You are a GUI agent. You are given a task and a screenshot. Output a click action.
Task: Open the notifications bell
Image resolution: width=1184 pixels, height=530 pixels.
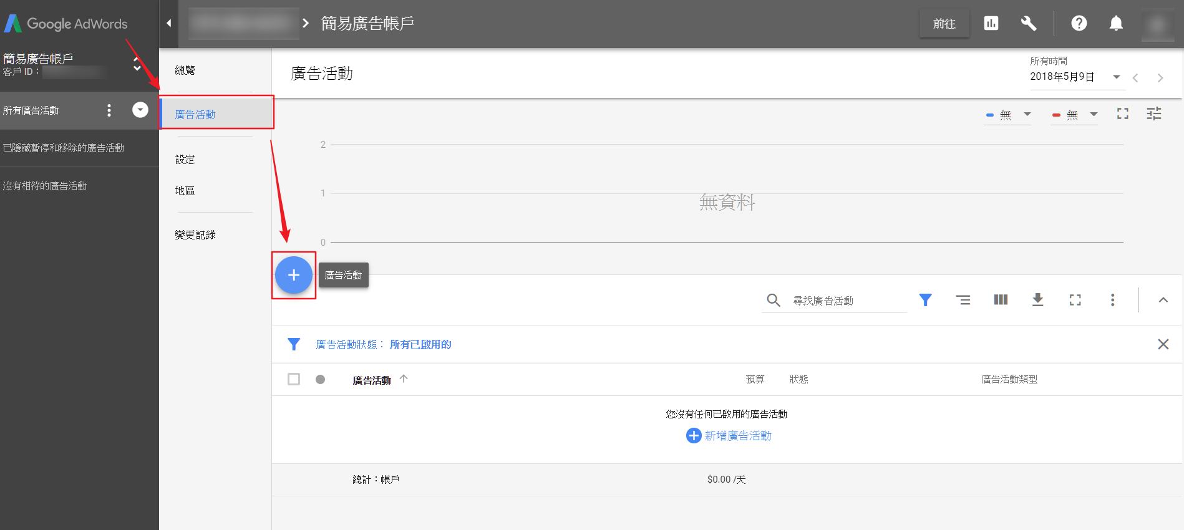(1115, 24)
